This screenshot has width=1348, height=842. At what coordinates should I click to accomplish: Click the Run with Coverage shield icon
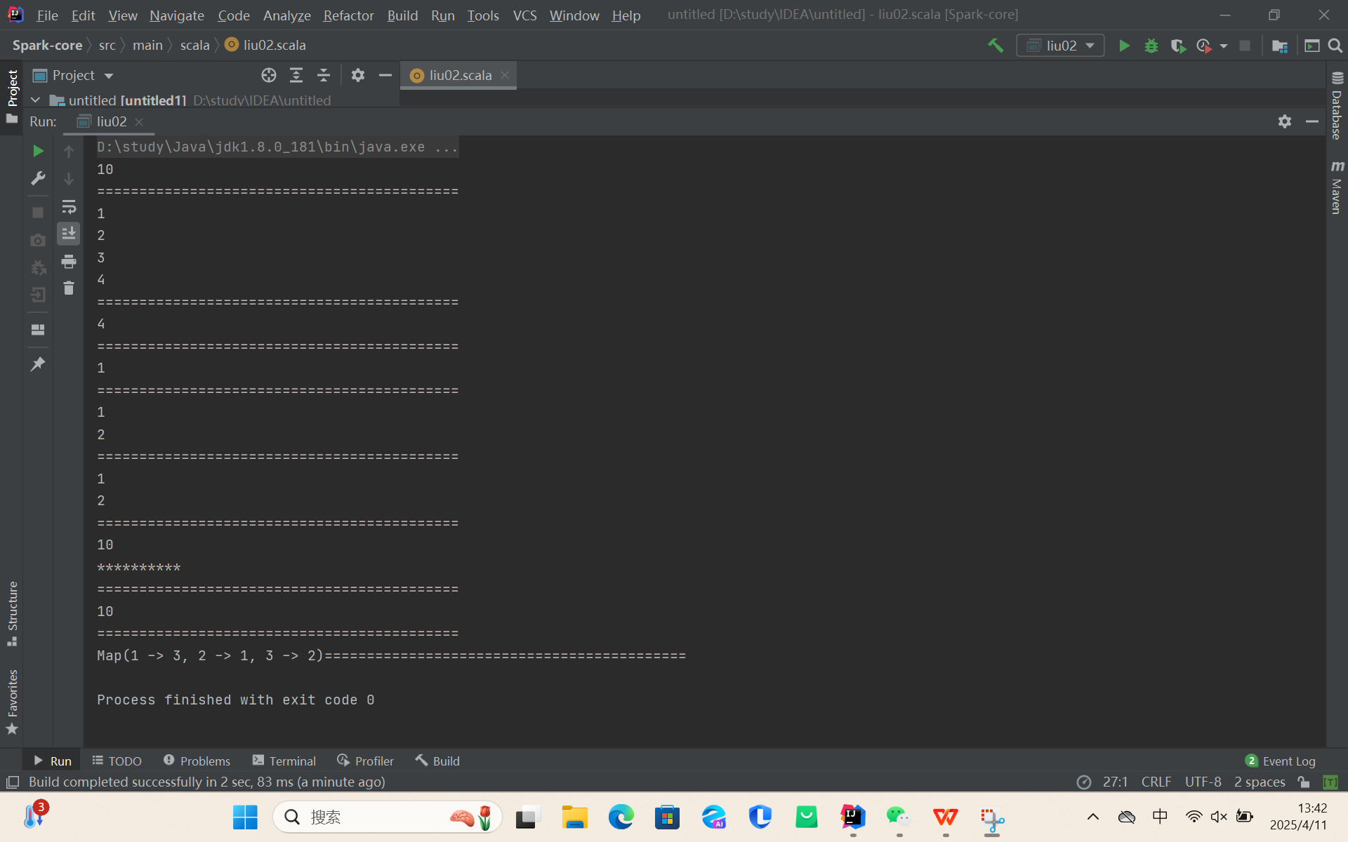click(x=1177, y=46)
